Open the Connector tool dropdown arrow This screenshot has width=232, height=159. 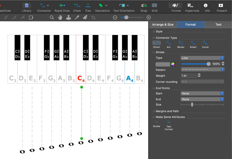pos(48,6)
